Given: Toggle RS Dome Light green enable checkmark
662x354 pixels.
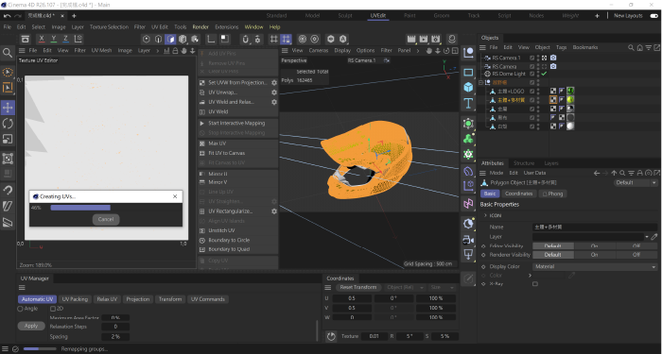Looking at the screenshot, I should (544, 74).
